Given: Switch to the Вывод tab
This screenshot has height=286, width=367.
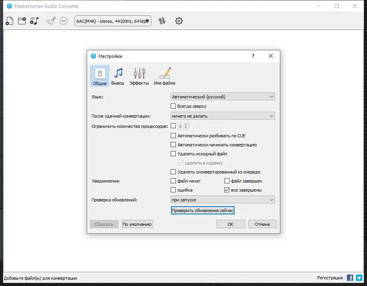Looking at the screenshot, I should point(117,76).
